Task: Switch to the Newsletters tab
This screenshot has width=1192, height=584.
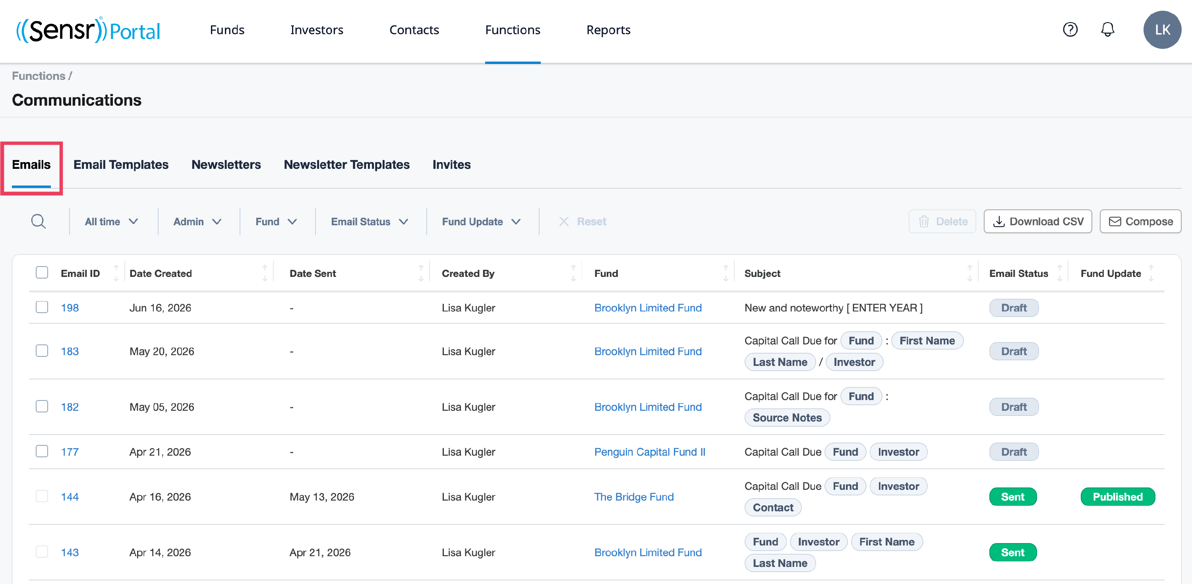Action: pos(226,165)
